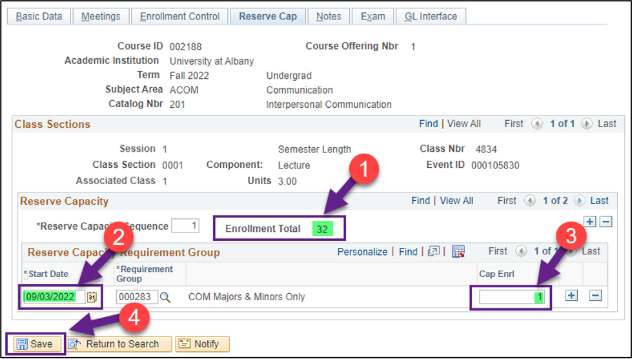Remove the COM Majors requirement group row
632x359 pixels.
[x=595, y=296]
